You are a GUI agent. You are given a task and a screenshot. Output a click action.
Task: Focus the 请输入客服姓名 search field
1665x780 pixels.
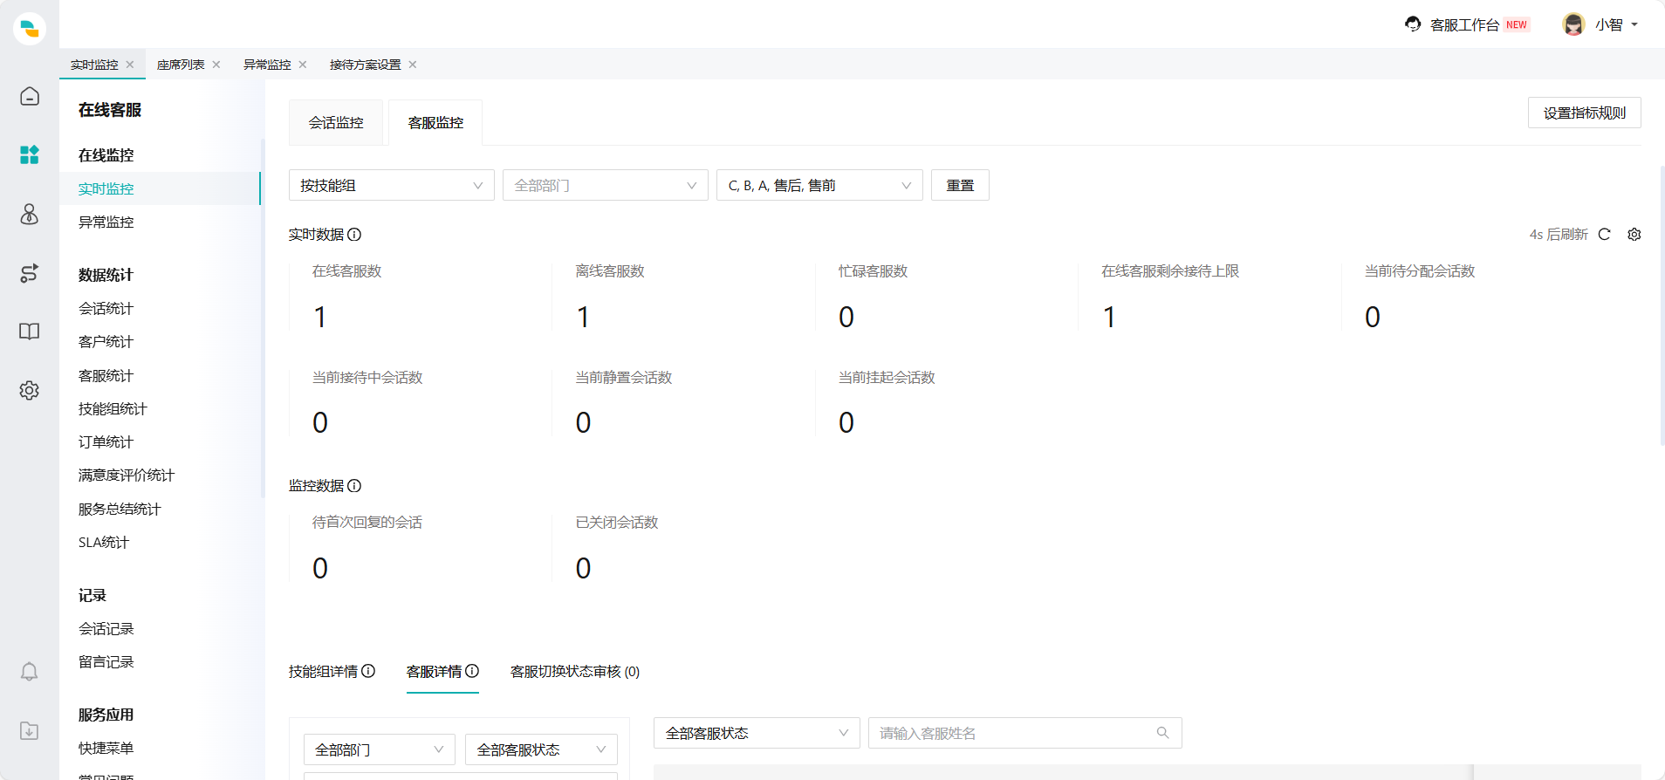(1025, 733)
